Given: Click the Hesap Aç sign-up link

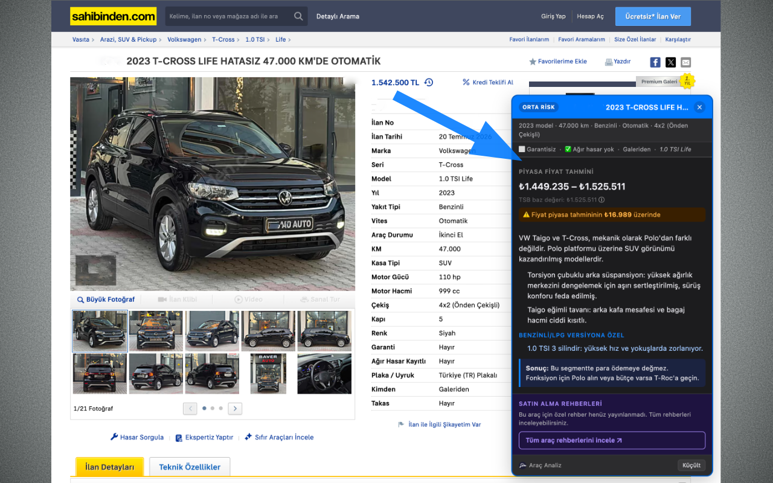Looking at the screenshot, I should point(590,16).
